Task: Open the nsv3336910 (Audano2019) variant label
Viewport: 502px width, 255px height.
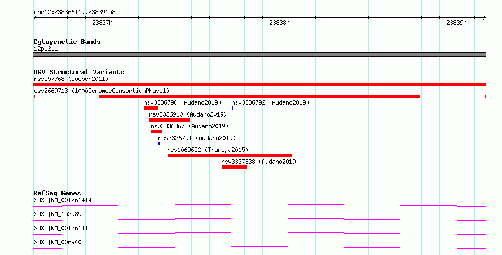Action: 188,114
